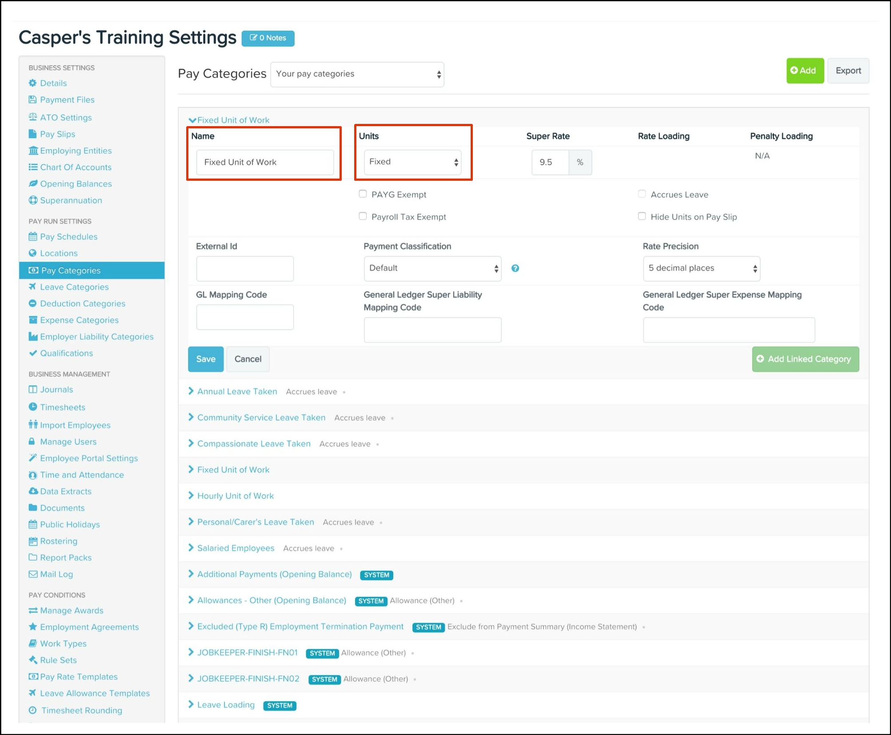The width and height of the screenshot is (891, 735).
Task: Click the bank icon beside Employing Entities
Action: [33, 151]
